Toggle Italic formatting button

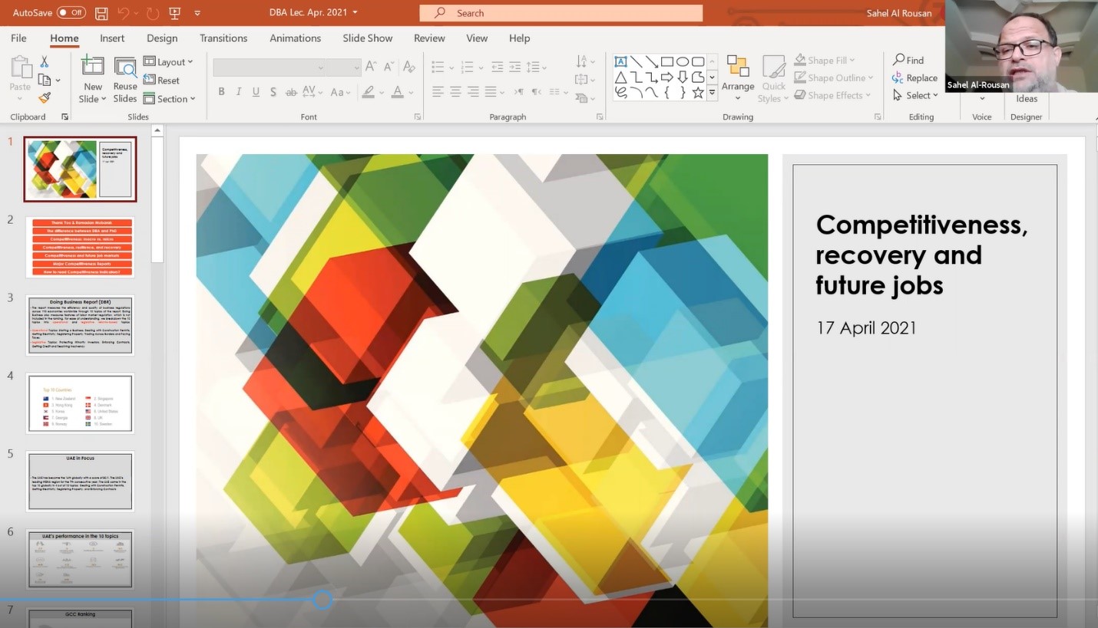click(238, 92)
